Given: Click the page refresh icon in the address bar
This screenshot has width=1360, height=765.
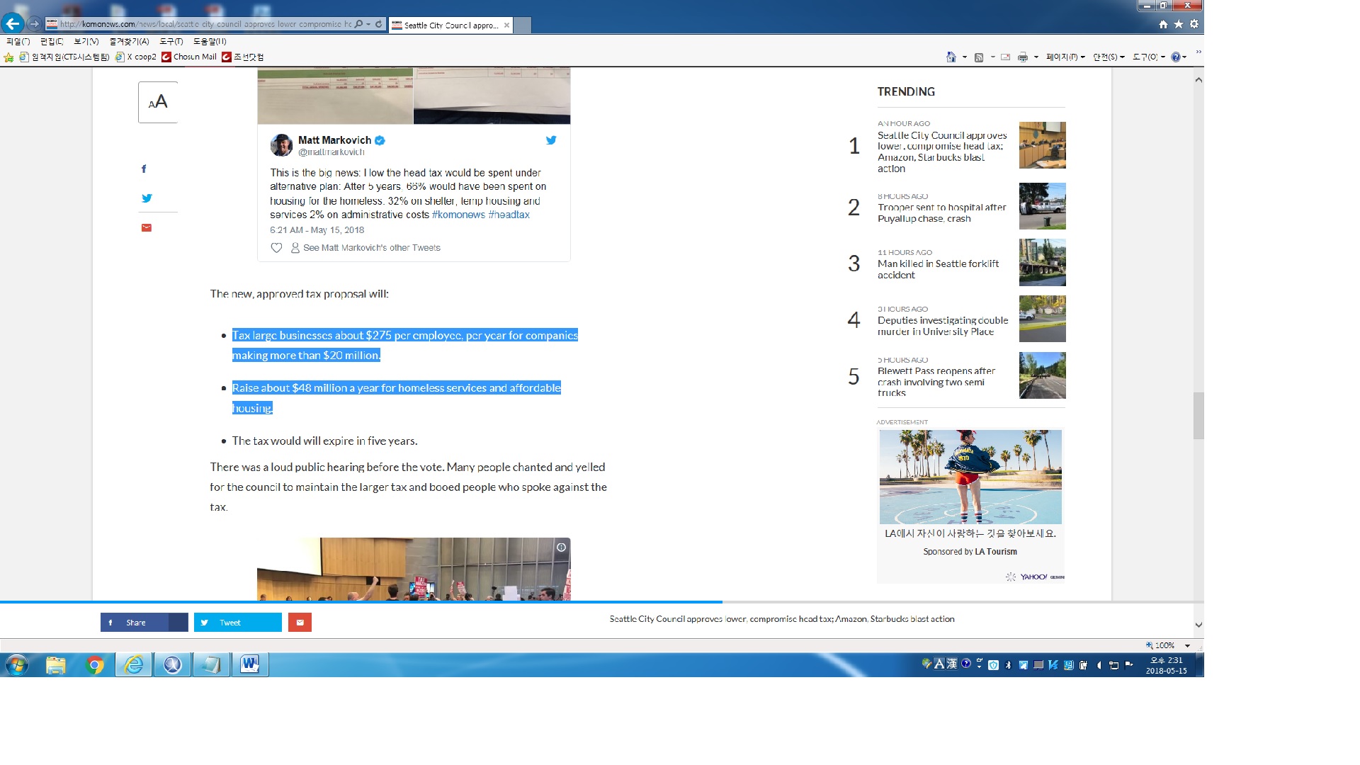Looking at the screenshot, I should pyautogui.click(x=379, y=24).
